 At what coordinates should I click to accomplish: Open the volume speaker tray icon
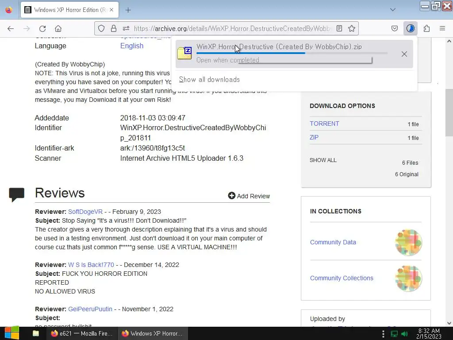point(405,334)
